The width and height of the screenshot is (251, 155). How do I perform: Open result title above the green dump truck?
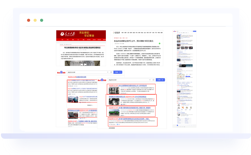click(130, 108)
